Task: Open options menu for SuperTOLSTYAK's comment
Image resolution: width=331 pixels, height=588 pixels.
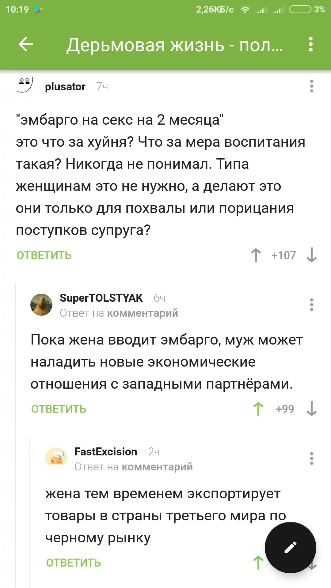Action: [311, 305]
